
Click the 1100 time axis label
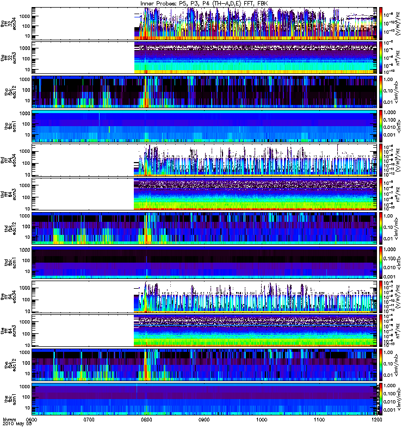(x=319, y=420)
